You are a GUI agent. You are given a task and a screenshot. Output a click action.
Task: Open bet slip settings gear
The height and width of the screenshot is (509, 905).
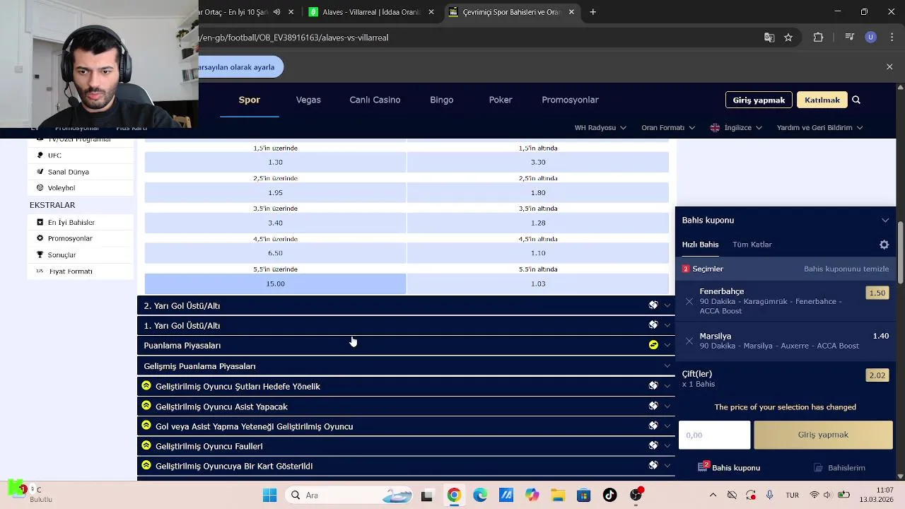tap(884, 245)
